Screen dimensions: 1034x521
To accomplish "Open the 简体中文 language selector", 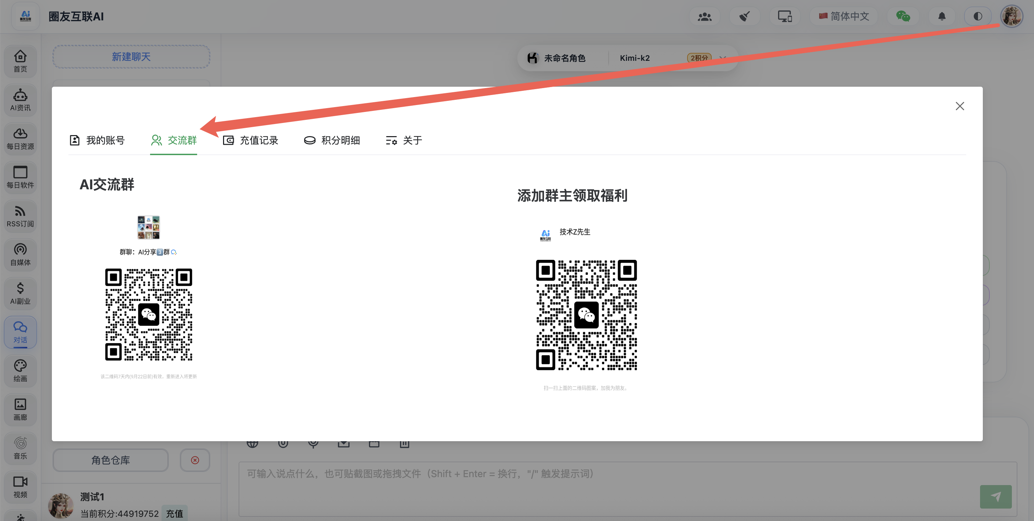I will coord(844,17).
